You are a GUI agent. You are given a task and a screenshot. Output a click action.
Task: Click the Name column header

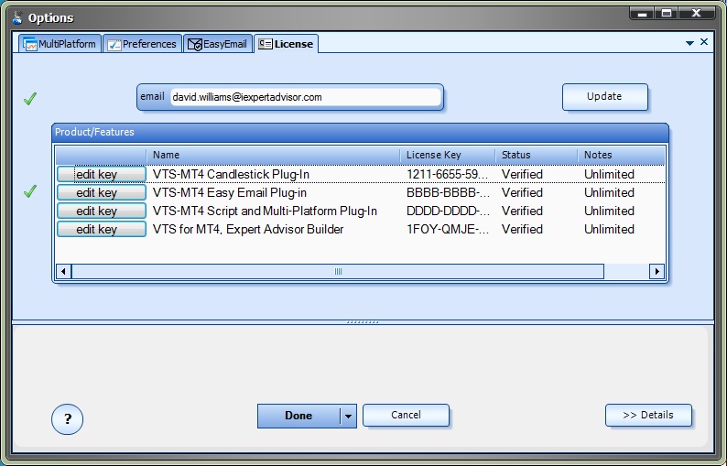273,155
